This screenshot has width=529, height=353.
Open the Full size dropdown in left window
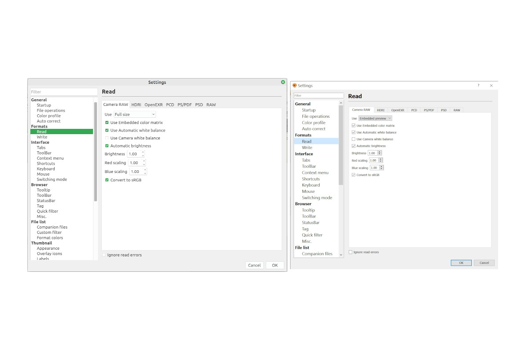135,114
